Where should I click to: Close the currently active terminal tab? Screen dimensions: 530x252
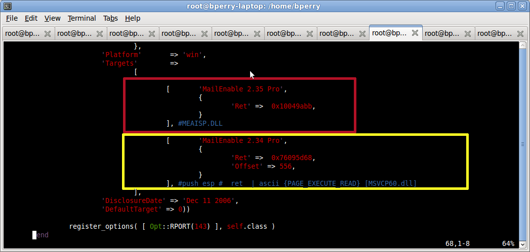point(415,33)
